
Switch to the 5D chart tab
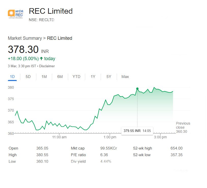[x=28, y=77]
